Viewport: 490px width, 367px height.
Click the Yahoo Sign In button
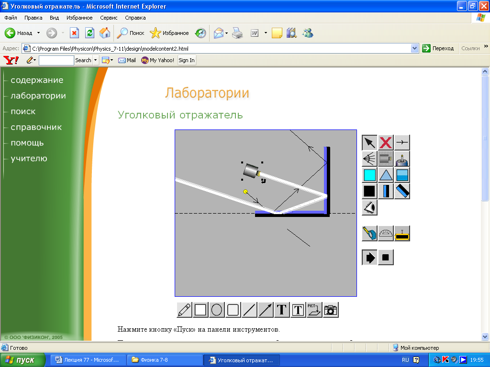point(187,60)
